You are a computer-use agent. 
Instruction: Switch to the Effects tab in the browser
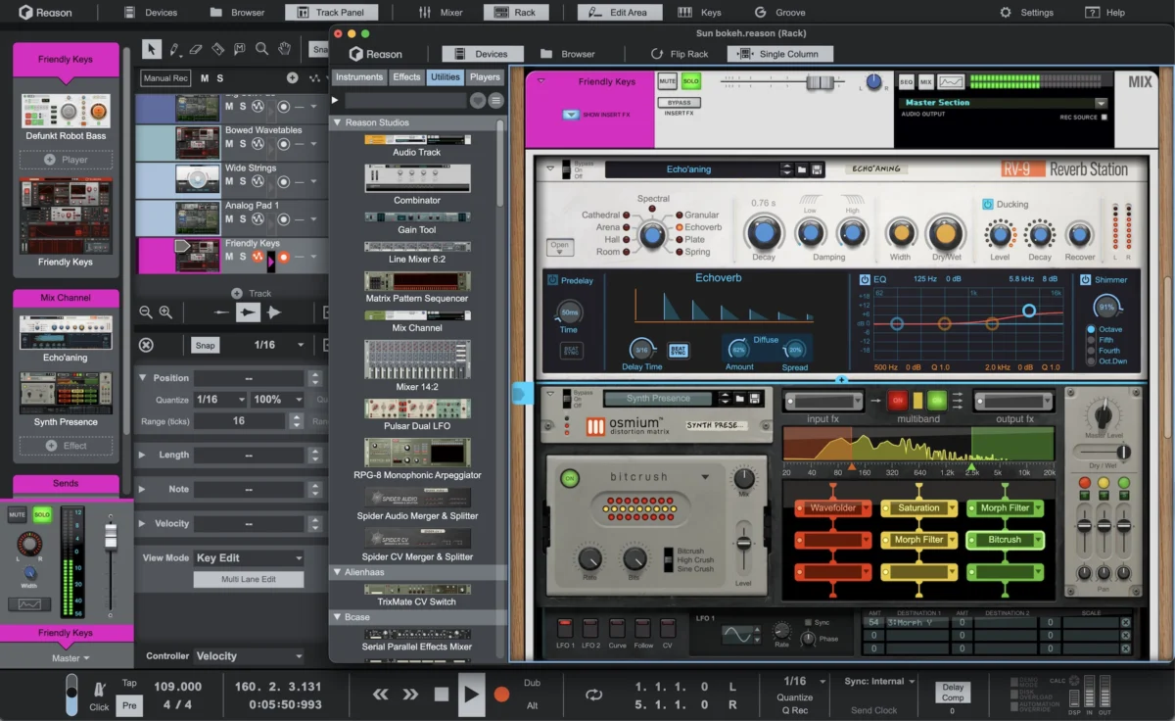406,77
